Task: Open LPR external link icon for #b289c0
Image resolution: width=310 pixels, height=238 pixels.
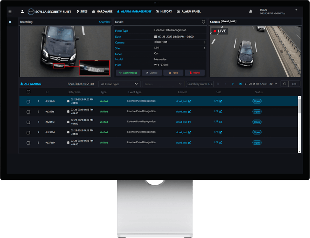Action: coord(221,101)
